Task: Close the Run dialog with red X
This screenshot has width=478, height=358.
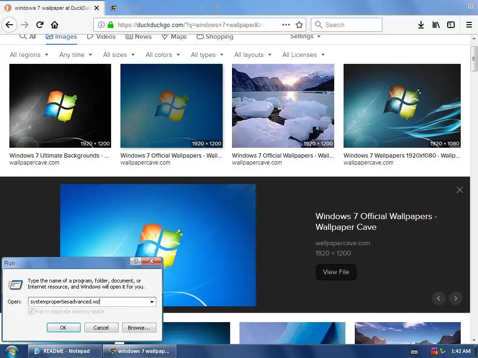Action: coord(152,261)
